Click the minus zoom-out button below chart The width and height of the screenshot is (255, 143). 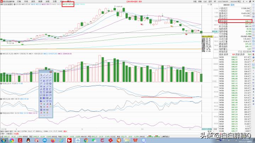coord(217,131)
